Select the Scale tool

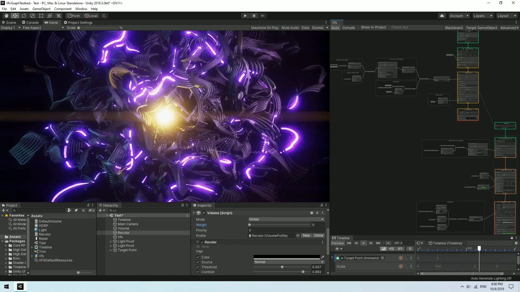[x=32, y=15]
